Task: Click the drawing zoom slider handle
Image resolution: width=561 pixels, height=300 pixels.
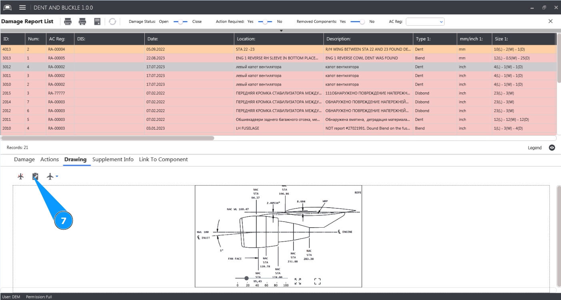Action: 246,278
